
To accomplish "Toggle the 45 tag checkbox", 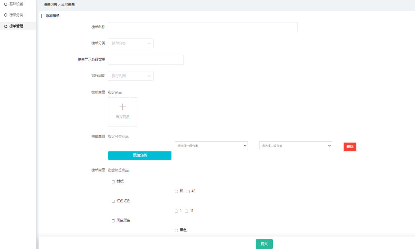I will (188, 191).
